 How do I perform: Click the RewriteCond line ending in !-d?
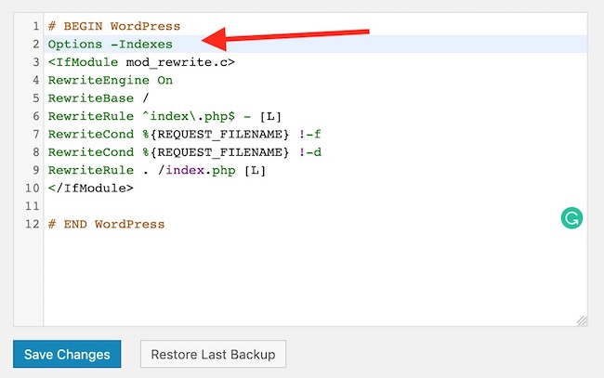pos(184,152)
